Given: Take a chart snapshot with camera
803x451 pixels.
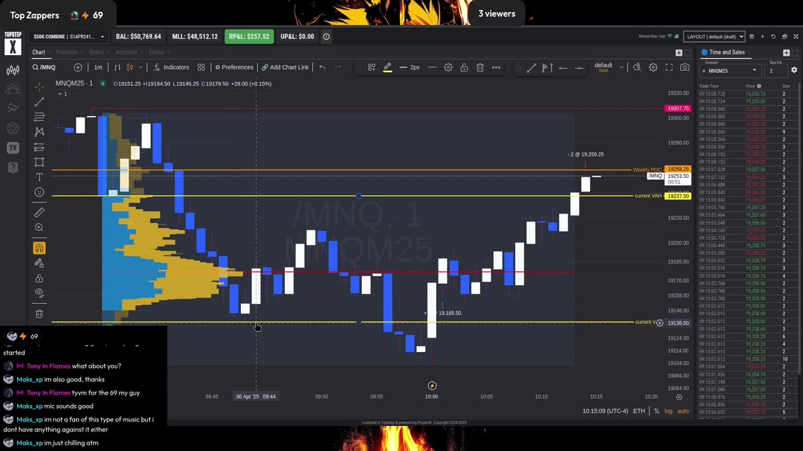Looking at the screenshot, I should point(685,67).
